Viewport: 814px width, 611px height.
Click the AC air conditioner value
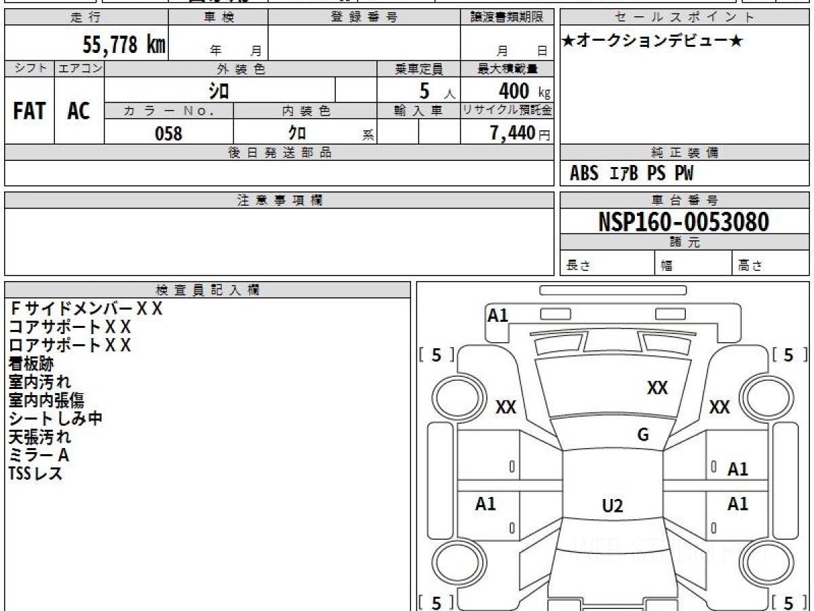(79, 111)
